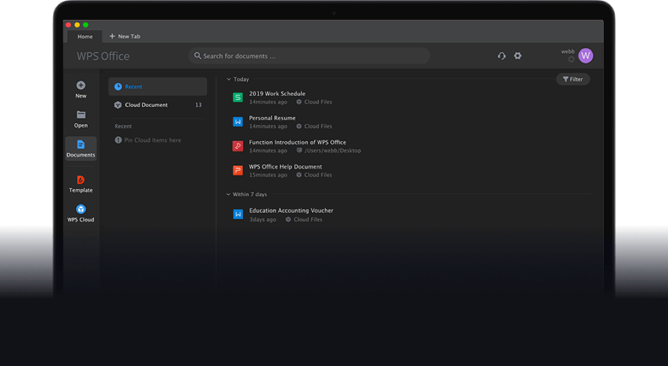Open Function Introduction of WPS Office PDF
Image resolution: width=668 pixels, height=366 pixels.
click(298, 142)
